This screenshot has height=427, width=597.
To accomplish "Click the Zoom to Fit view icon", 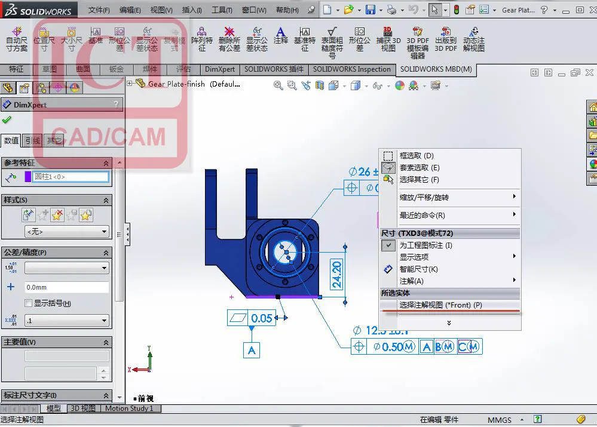I will 278,85.
